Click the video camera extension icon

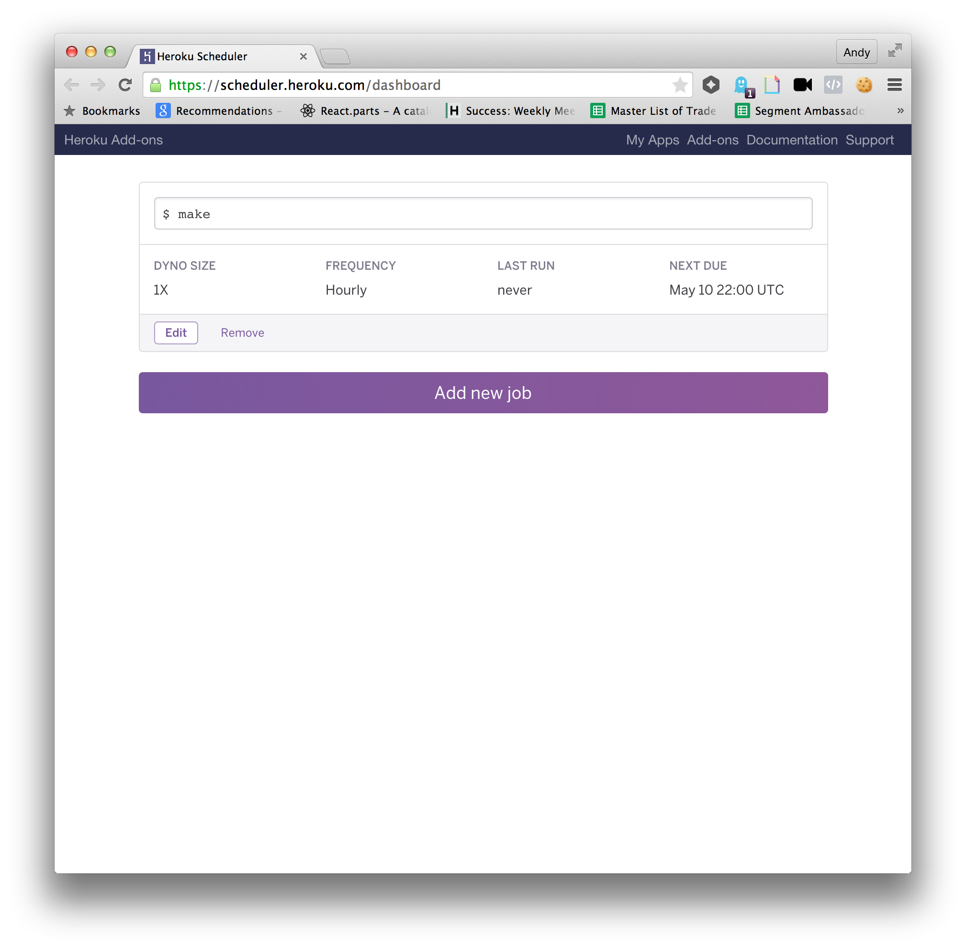point(802,85)
